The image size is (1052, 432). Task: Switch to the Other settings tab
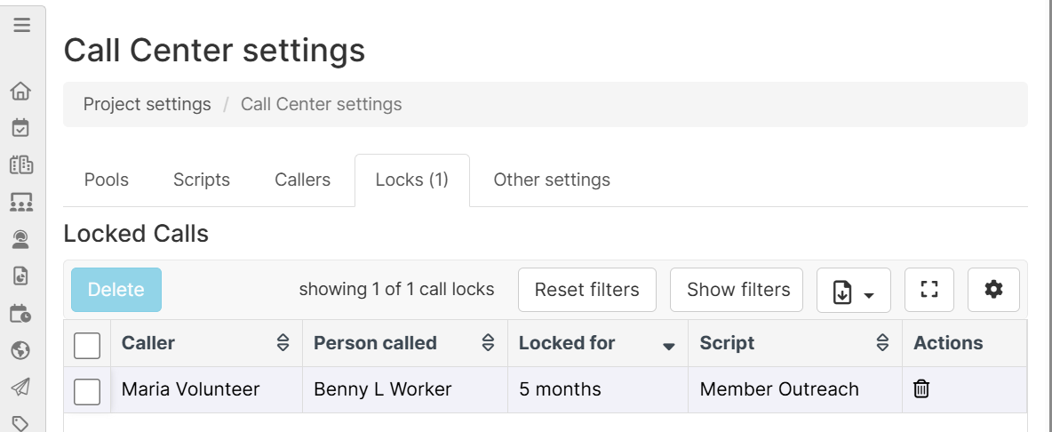[x=552, y=180]
